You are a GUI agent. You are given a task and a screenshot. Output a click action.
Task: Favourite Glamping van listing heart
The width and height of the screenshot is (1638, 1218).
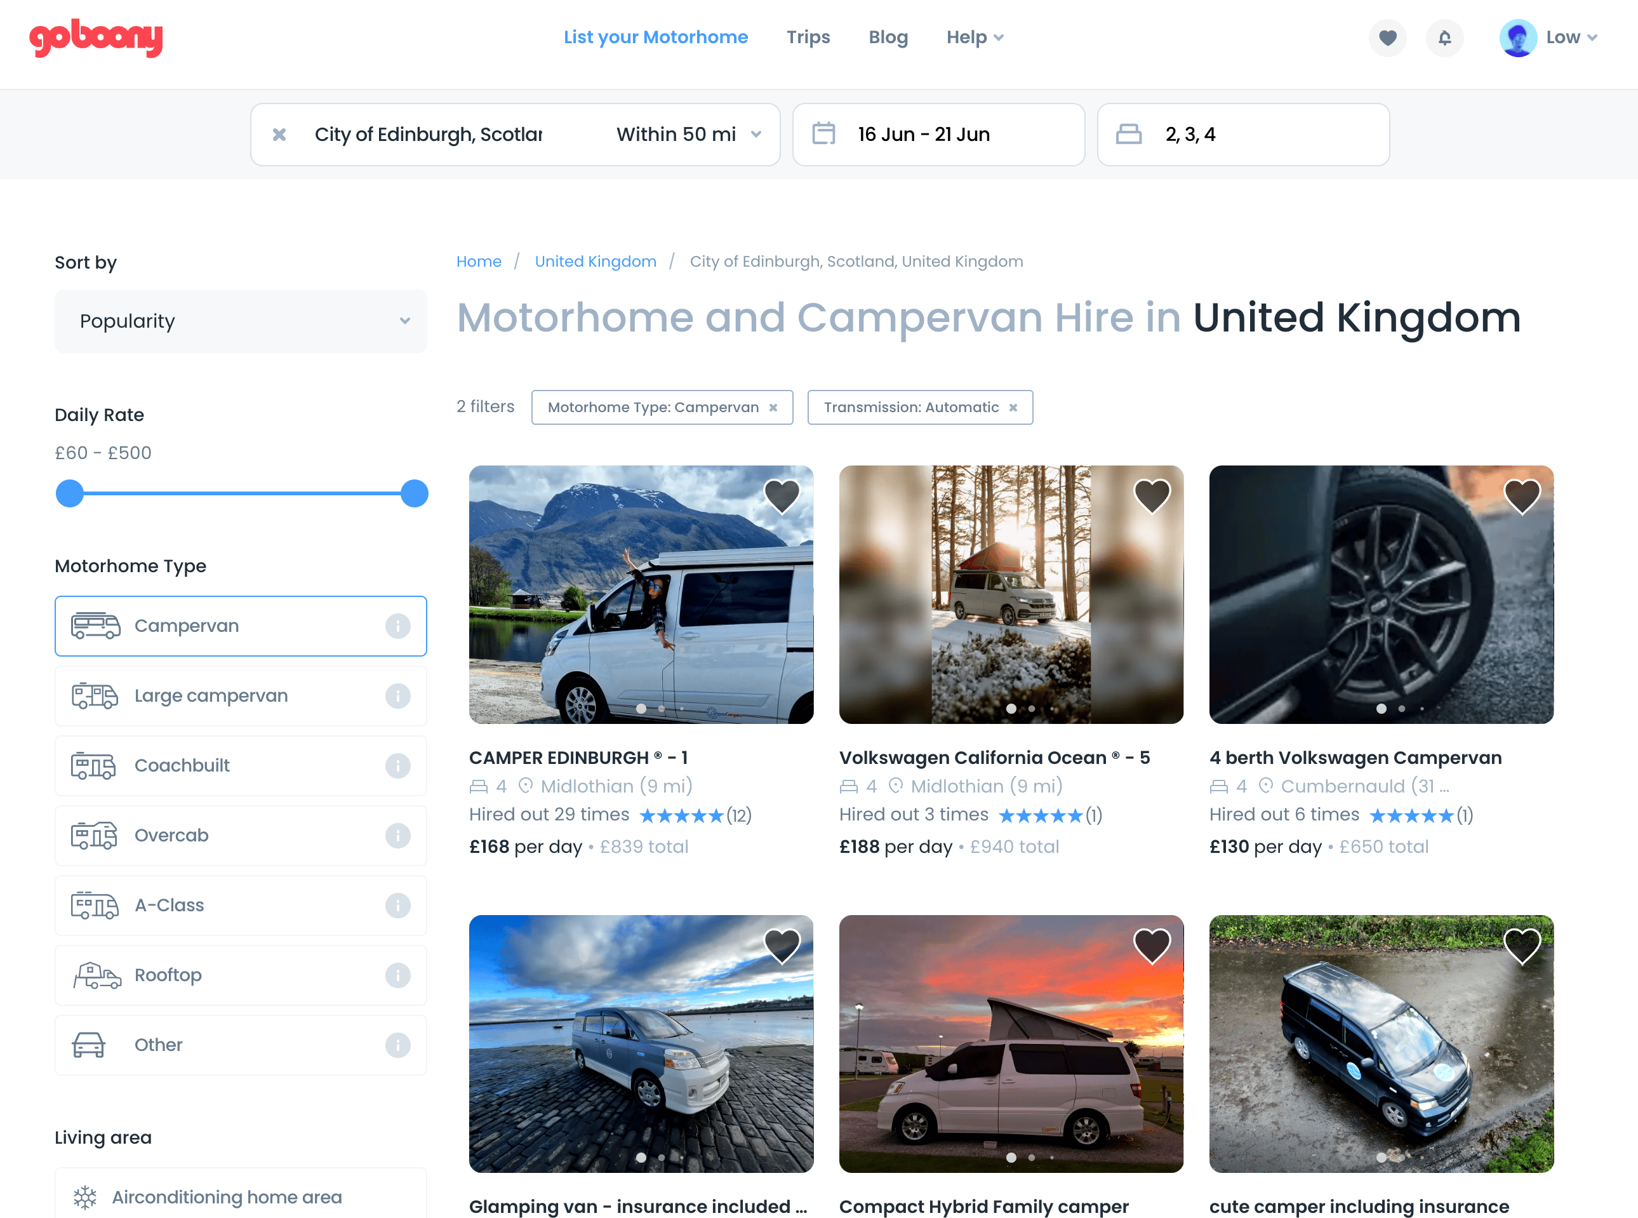(782, 946)
